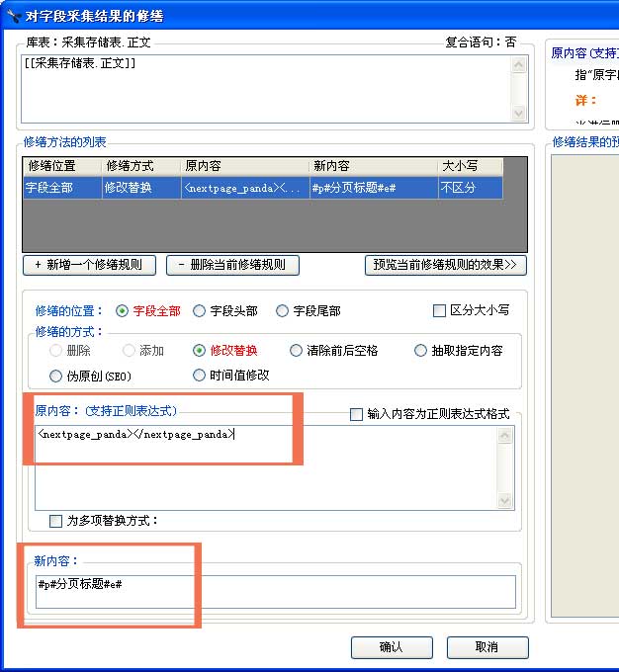Cancel dialog with 取消 button

tap(486, 647)
